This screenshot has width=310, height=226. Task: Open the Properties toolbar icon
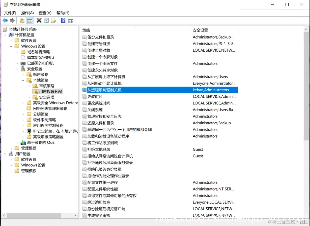(46, 20)
